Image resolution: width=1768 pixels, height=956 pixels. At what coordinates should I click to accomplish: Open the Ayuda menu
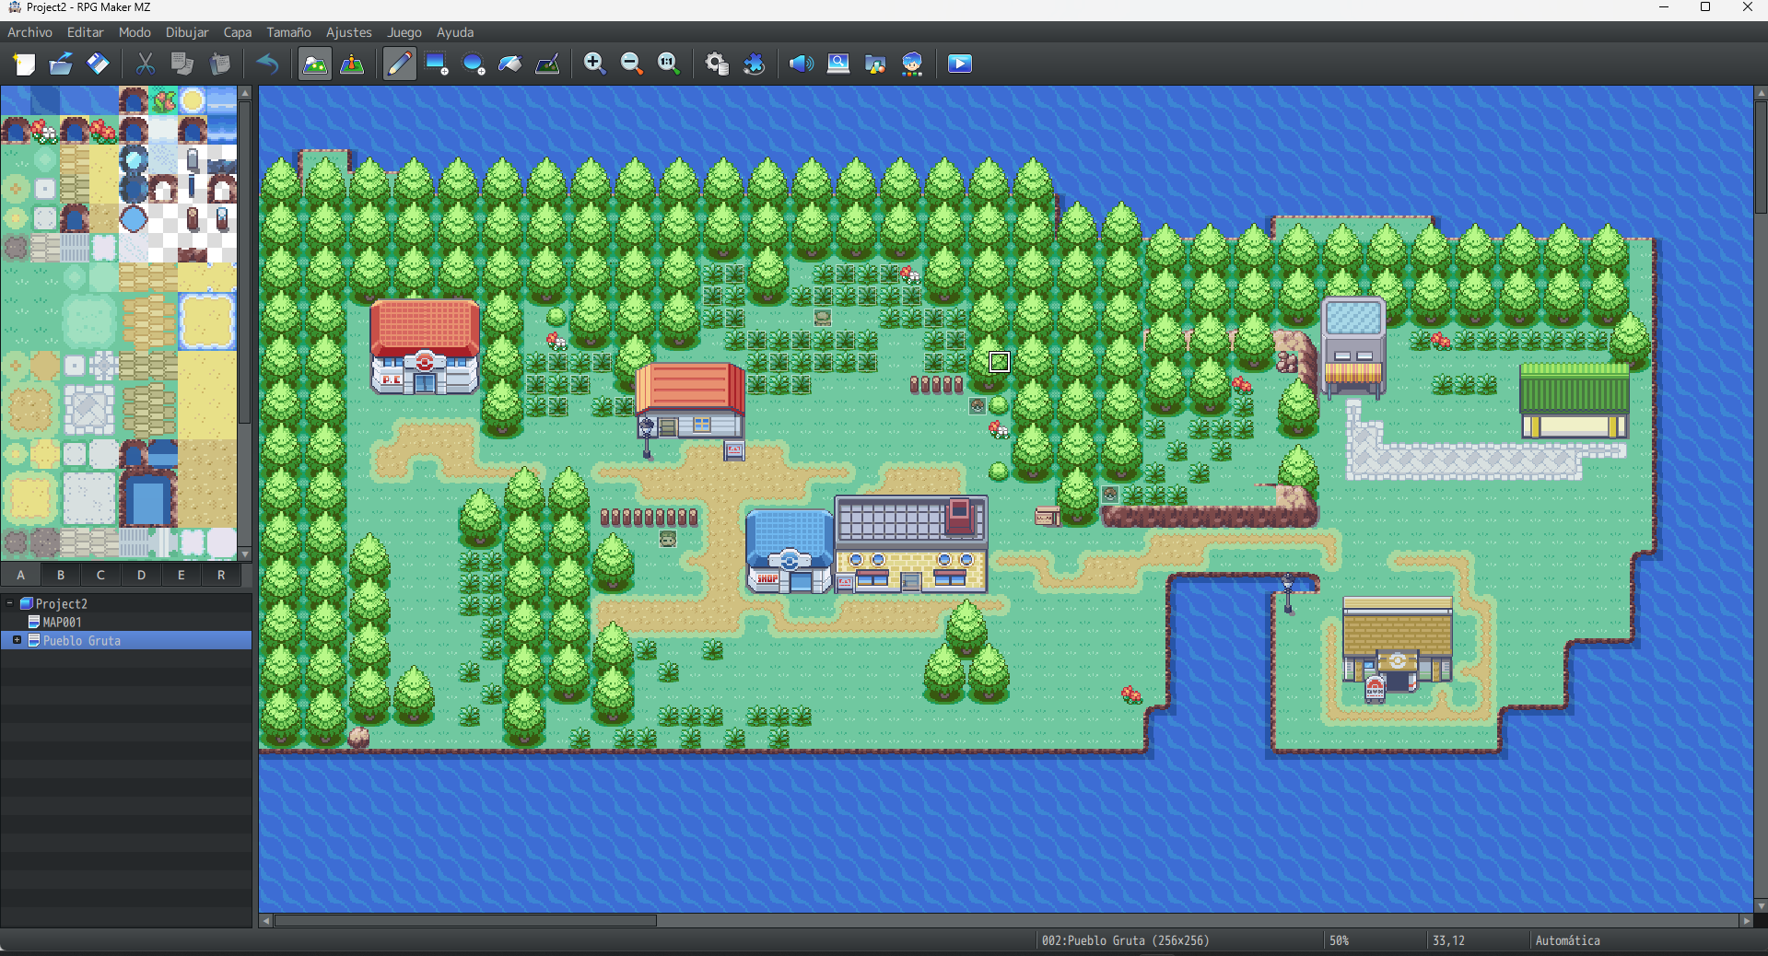click(455, 32)
